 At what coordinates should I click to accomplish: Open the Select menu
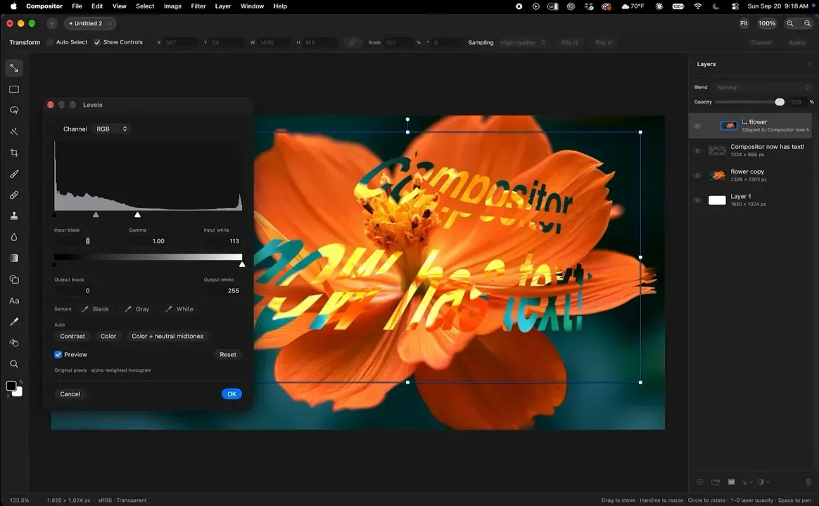click(x=145, y=6)
